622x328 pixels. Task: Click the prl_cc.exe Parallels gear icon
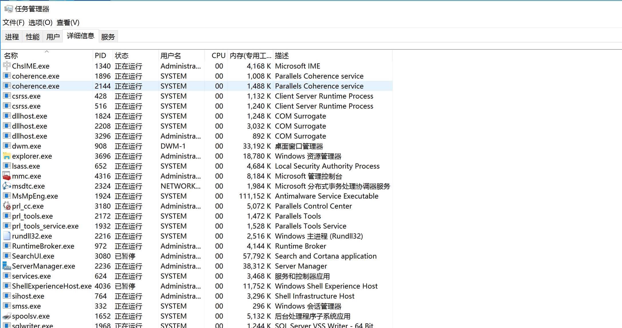(7, 206)
